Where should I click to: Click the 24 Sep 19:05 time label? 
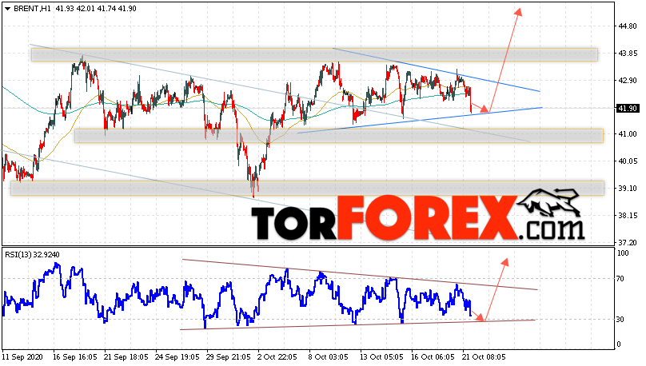click(177, 357)
